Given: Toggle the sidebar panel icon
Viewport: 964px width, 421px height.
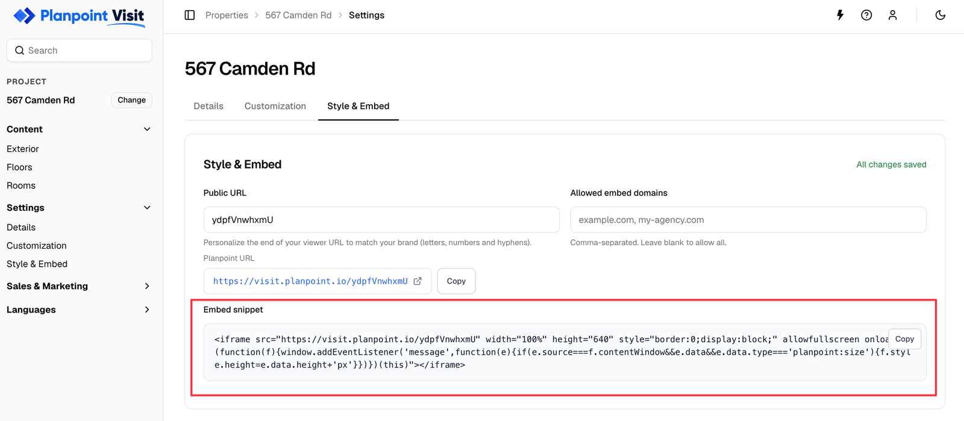Looking at the screenshot, I should click(x=190, y=15).
